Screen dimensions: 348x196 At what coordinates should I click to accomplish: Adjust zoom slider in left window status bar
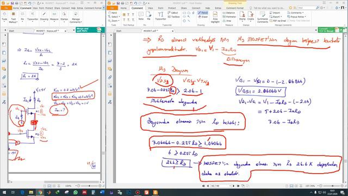coord(89,186)
